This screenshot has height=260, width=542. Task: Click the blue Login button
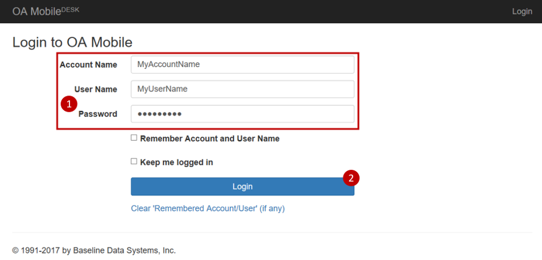point(242,186)
